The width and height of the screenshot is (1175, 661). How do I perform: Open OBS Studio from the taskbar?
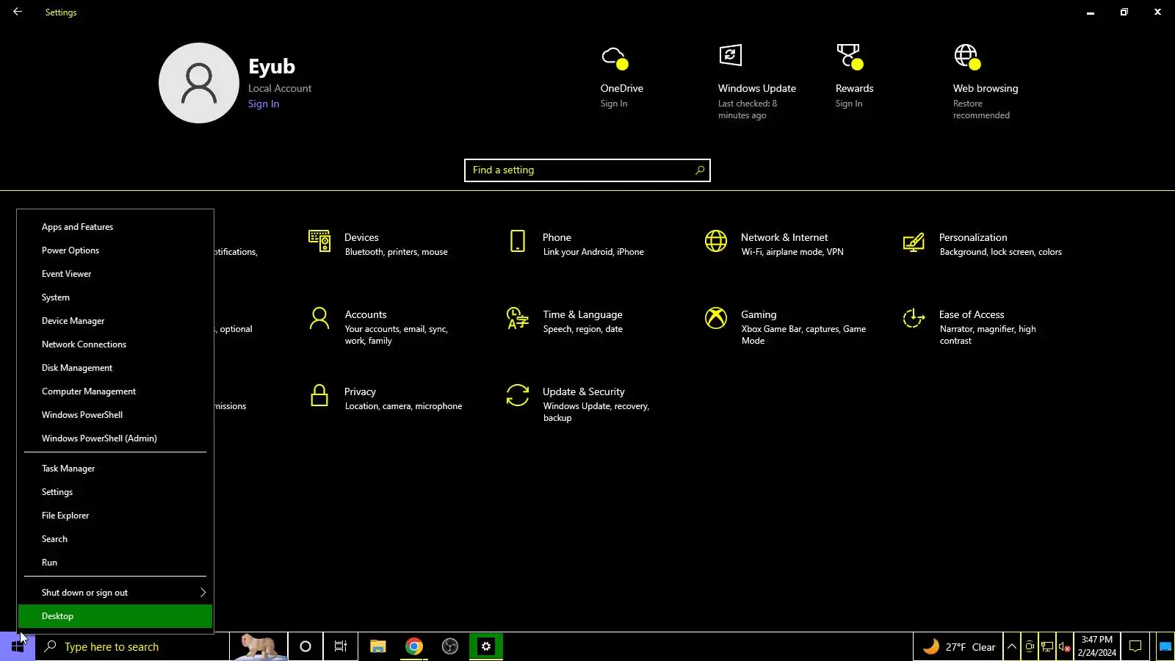(450, 646)
